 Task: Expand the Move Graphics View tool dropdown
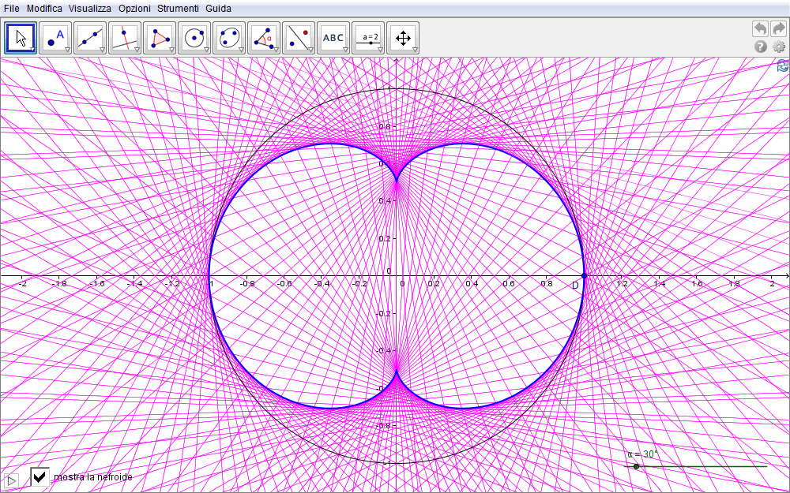pyautogui.click(x=415, y=50)
